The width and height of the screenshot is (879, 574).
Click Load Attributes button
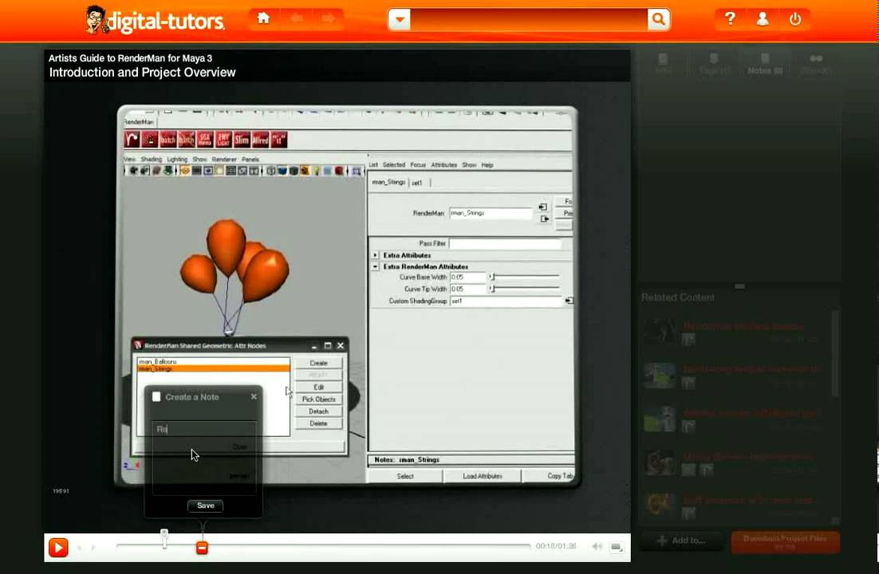482,476
